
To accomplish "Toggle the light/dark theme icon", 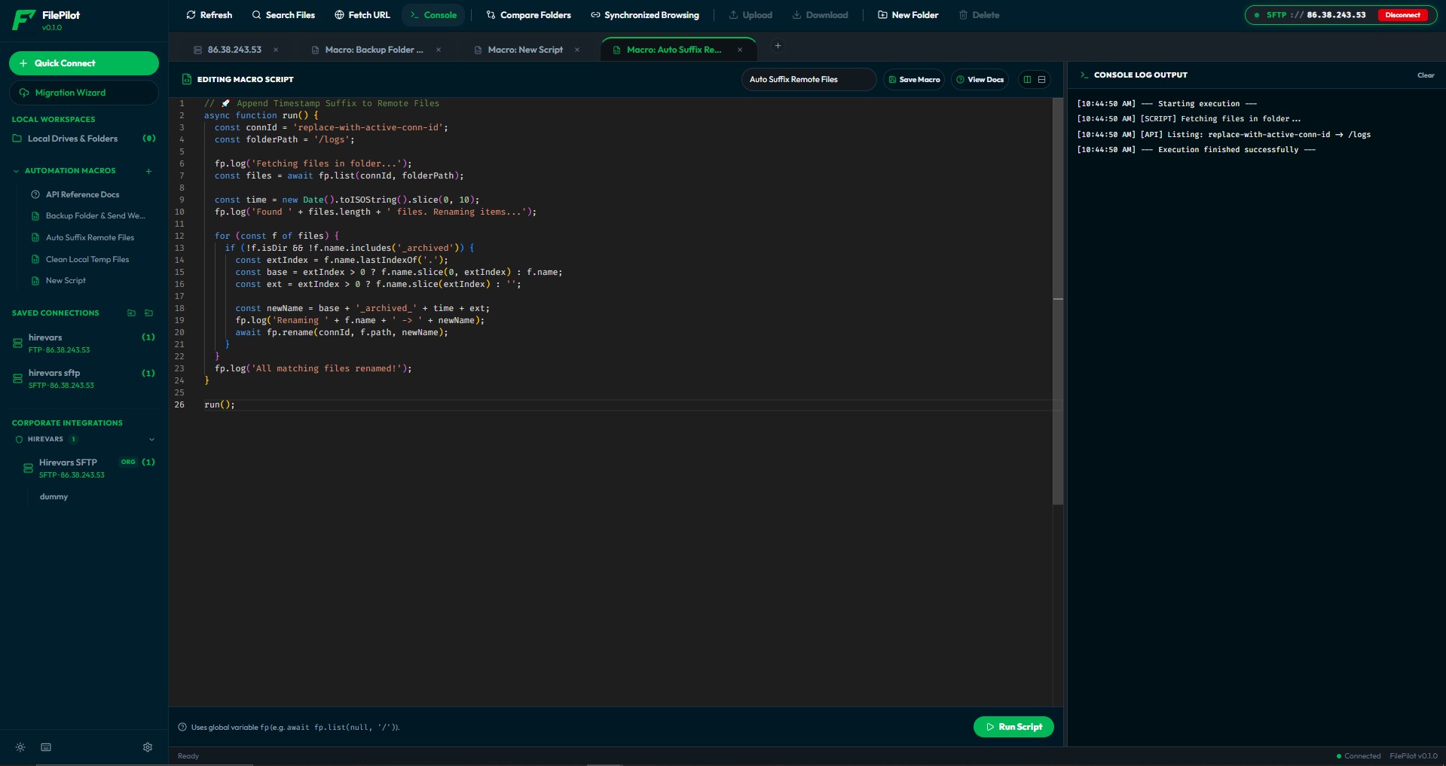I will coord(20,747).
